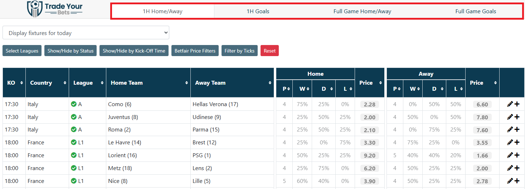525x189 pixels.
Task: Click green check icon in Nice row
Action: click(74, 181)
